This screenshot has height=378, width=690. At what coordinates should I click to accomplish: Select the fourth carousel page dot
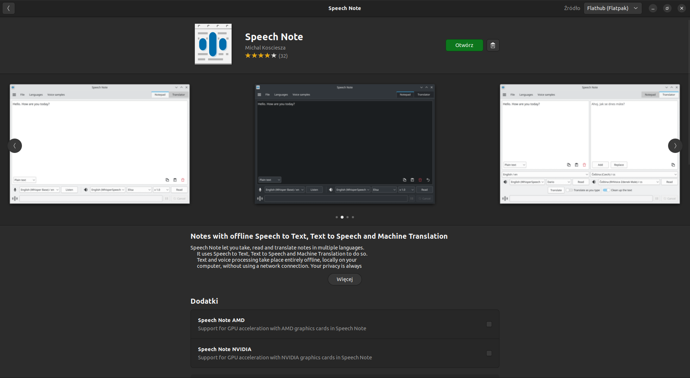(x=353, y=217)
